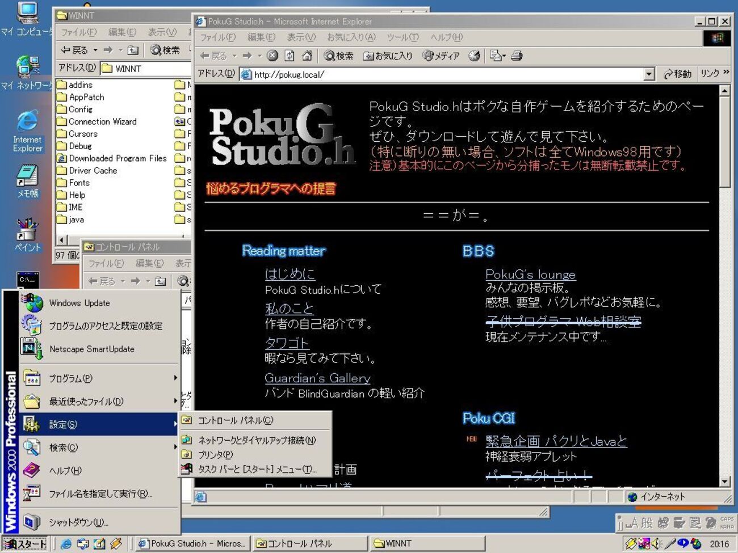Toggle the CAPS indicator on IME bar
This screenshot has height=553, width=738.
727,518
